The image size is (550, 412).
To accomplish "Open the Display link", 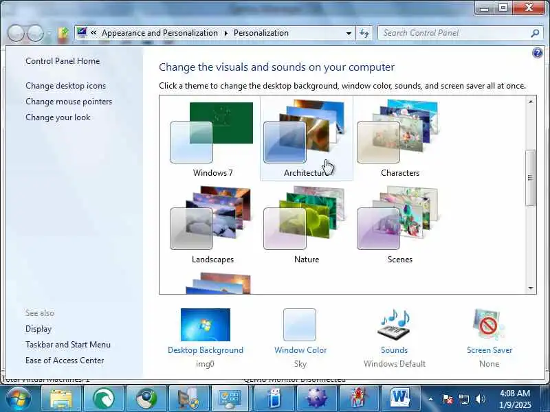I will click(x=38, y=329).
